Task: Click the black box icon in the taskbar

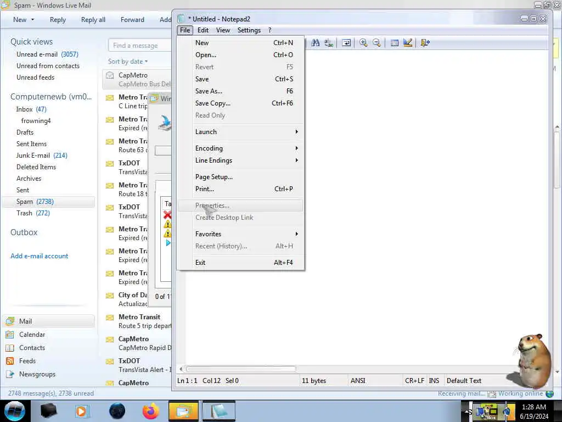Action: pyautogui.click(x=49, y=411)
